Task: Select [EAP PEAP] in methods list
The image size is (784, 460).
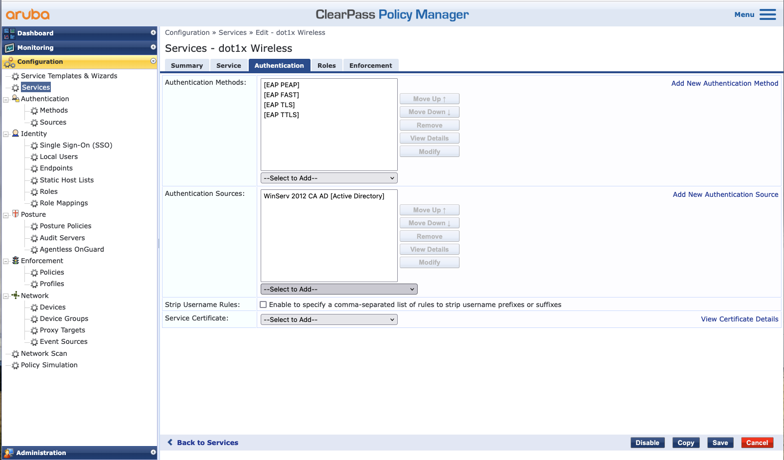Action: click(282, 85)
